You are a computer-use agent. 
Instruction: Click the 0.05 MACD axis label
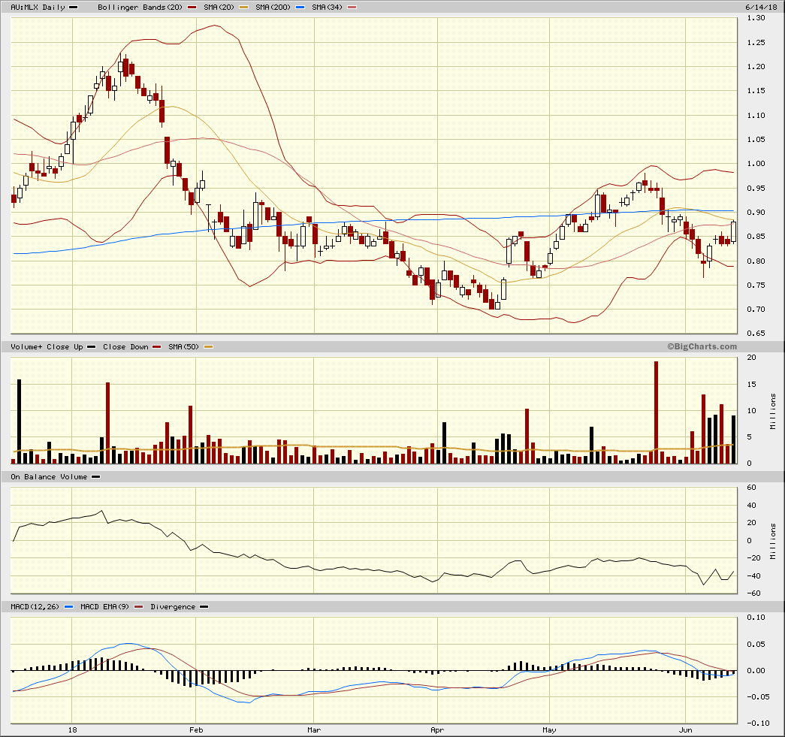[x=756, y=644]
